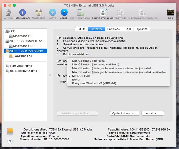Select the SSD disk in sidebar
Image resolution: width=179 pixels, height=149 pixels.
26,31
